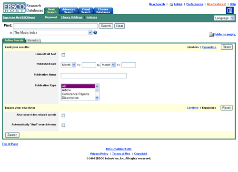Viewport: 238px width, 172px height.
Task: Click the end Yr input field
Action: 129,65
